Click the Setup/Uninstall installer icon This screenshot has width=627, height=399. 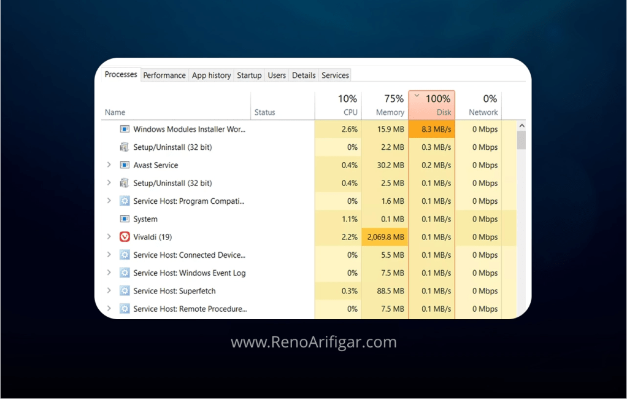pyautogui.click(x=125, y=147)
